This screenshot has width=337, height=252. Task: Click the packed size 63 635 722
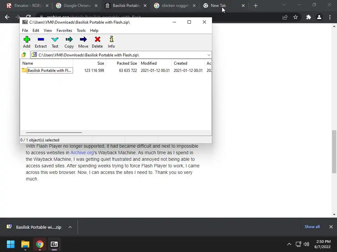(x=128, y=71)
